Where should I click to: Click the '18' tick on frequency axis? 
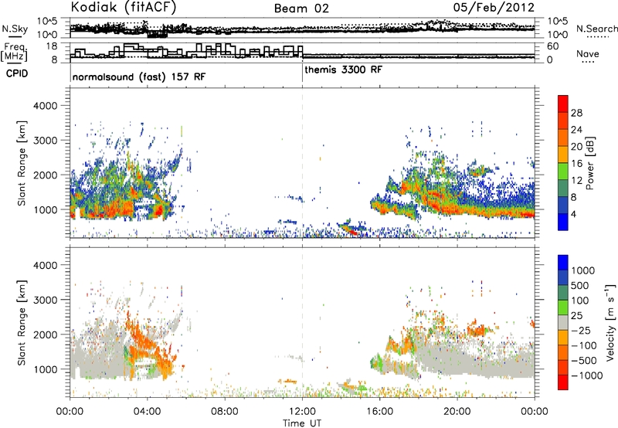[x=52, y=46]
